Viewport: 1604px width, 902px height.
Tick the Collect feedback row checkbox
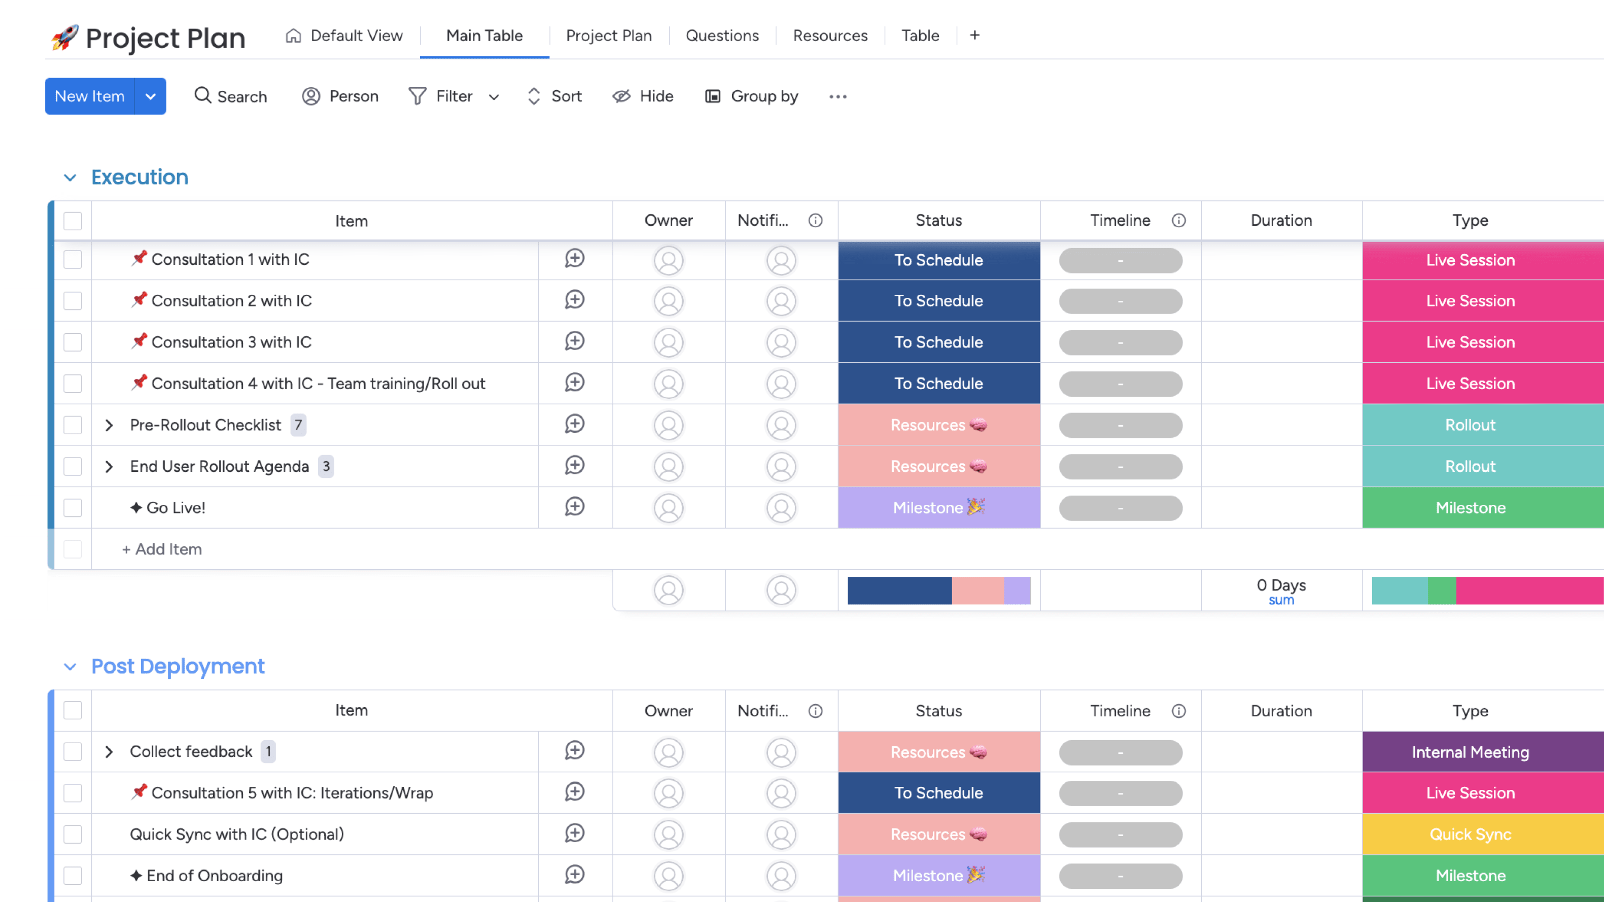click(73, 751)
